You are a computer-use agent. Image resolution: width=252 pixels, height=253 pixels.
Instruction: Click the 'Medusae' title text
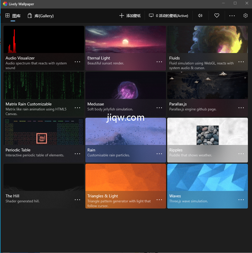point(96,104)
